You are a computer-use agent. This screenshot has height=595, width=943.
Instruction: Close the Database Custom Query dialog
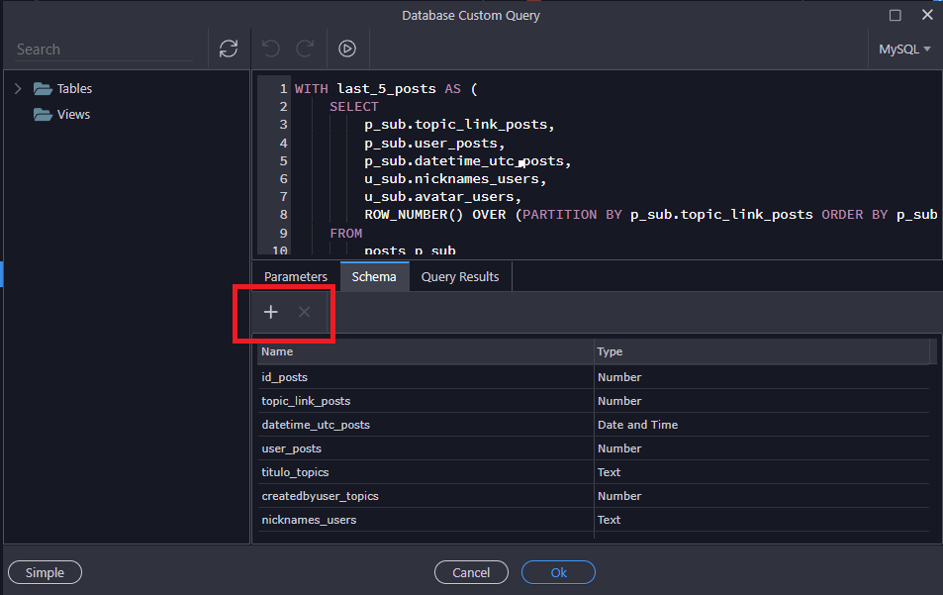click(927, 15)
